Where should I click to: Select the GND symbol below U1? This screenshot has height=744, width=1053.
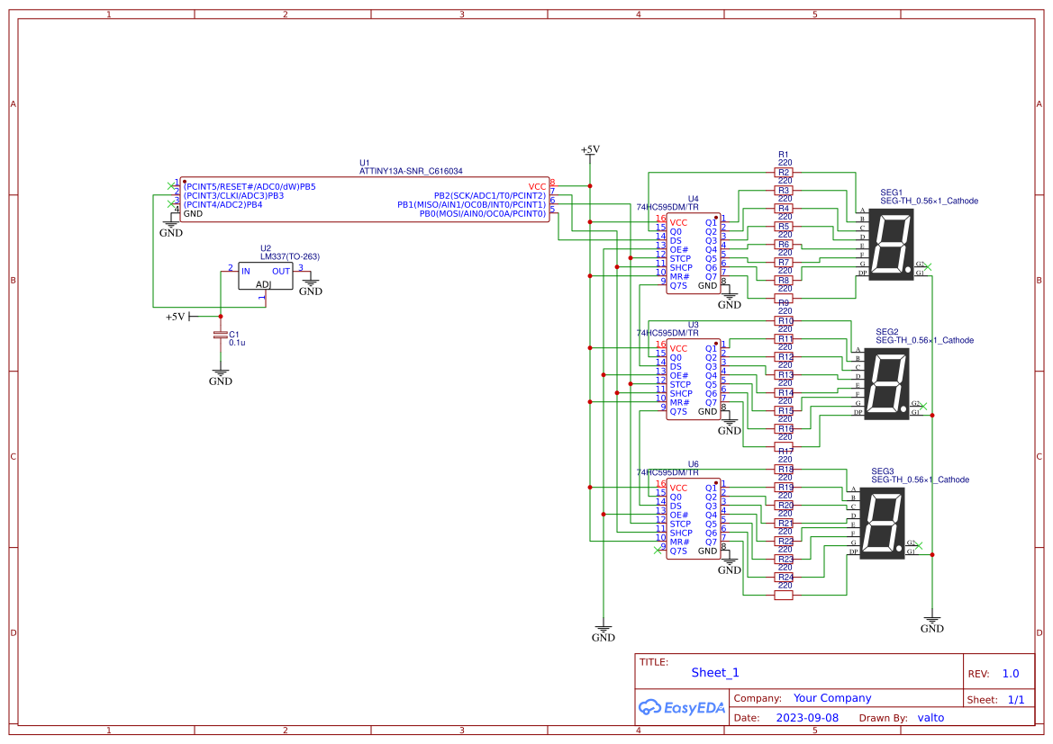pos(171,225)
